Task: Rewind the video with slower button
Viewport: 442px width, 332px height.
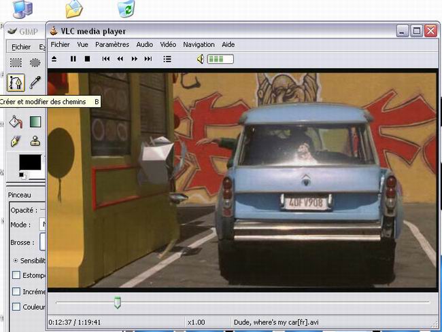Action: [x=120, y=59]
